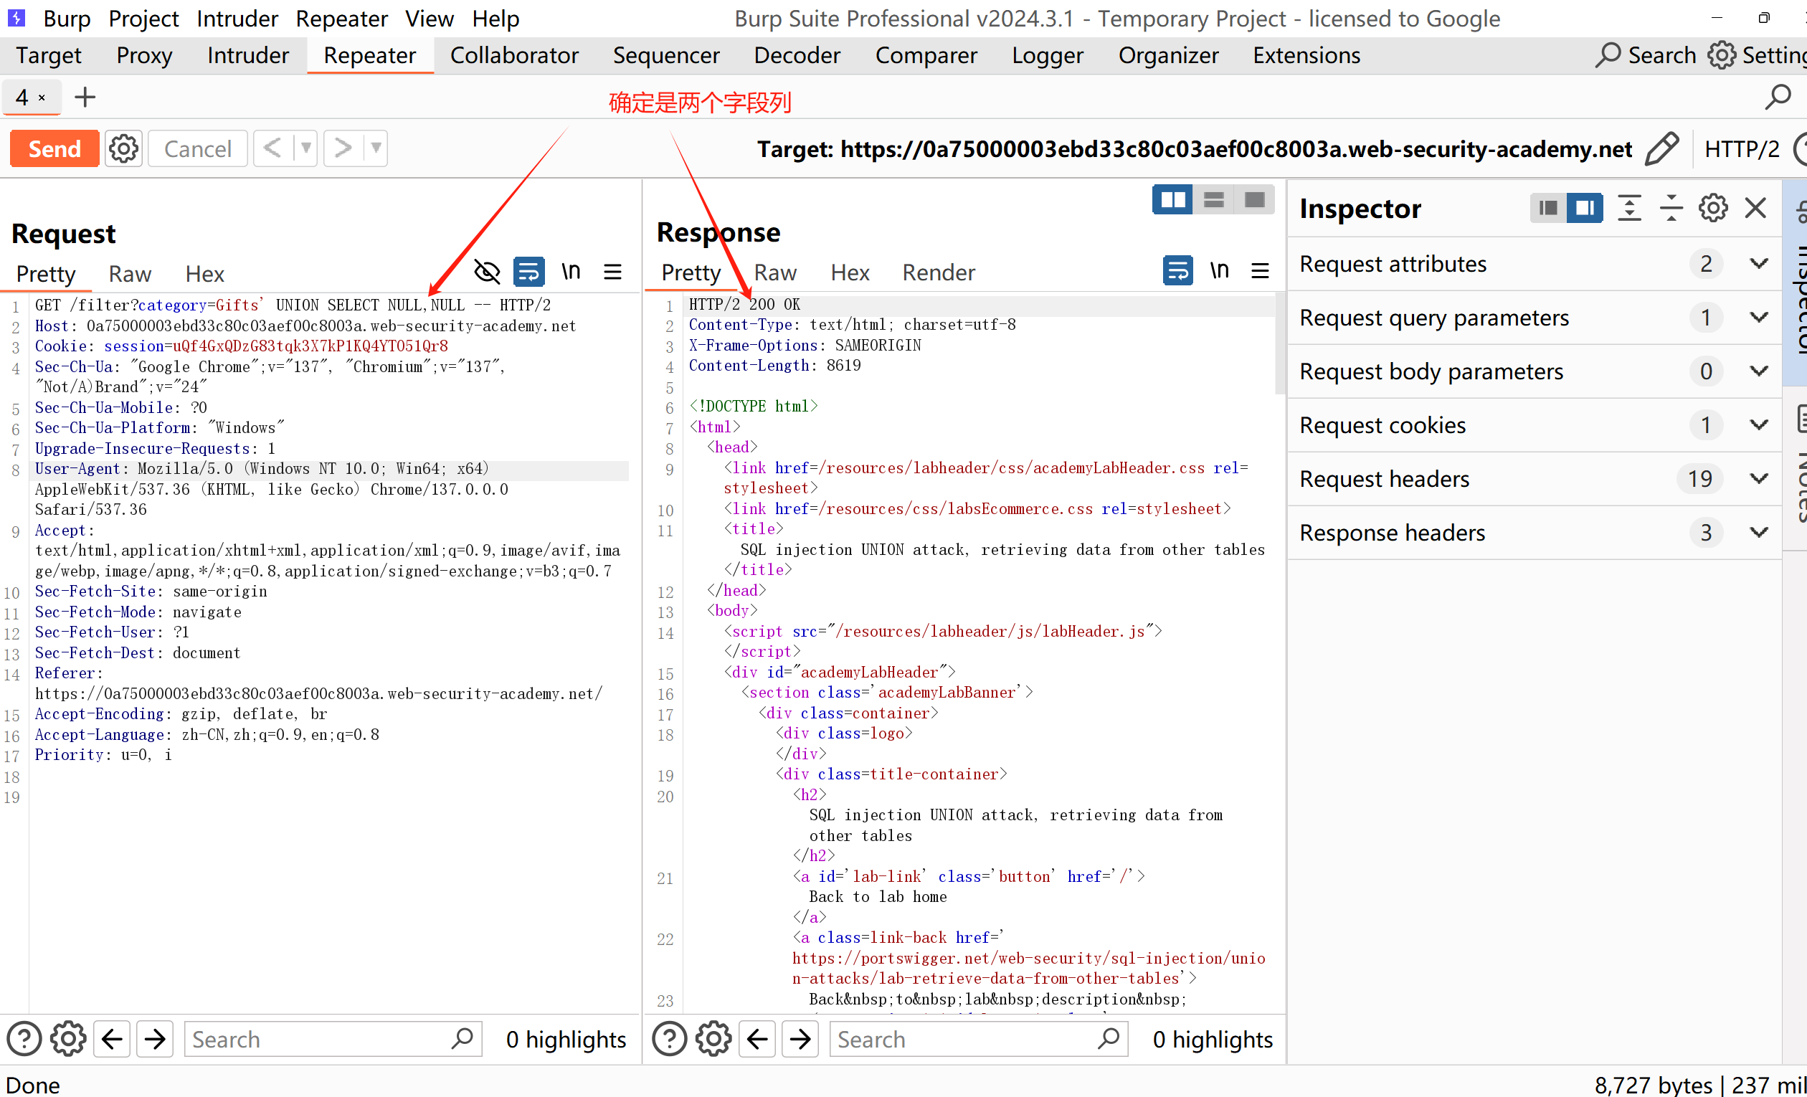The image size is (1807, 1097).
Task: Click the request settings gear next to Send
Action: click(123, 149)
